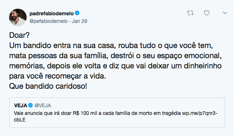Open the tweet options chevron menu
Screen dimensions: 234x136
[x=225, y=13]
